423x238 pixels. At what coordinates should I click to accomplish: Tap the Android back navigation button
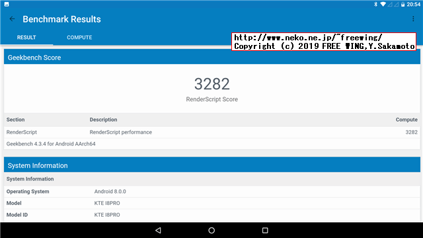(x=158, y=230)
